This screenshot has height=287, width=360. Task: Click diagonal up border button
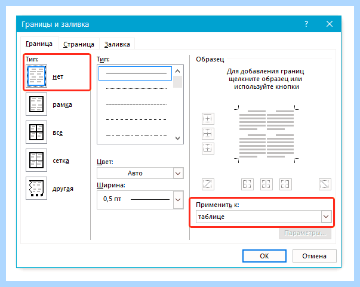[208, 184]
